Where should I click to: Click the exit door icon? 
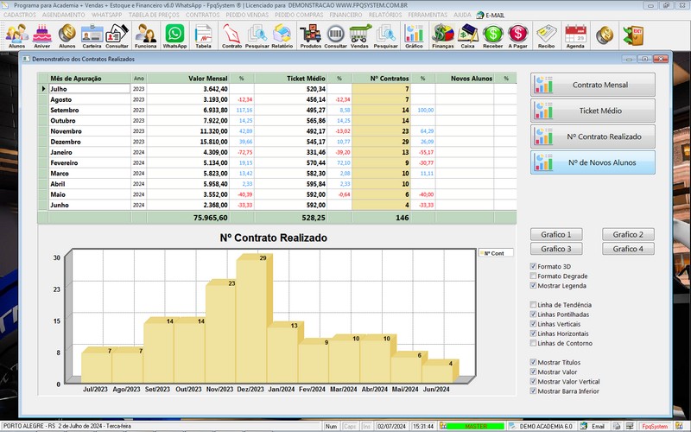(x=633, y=35)
